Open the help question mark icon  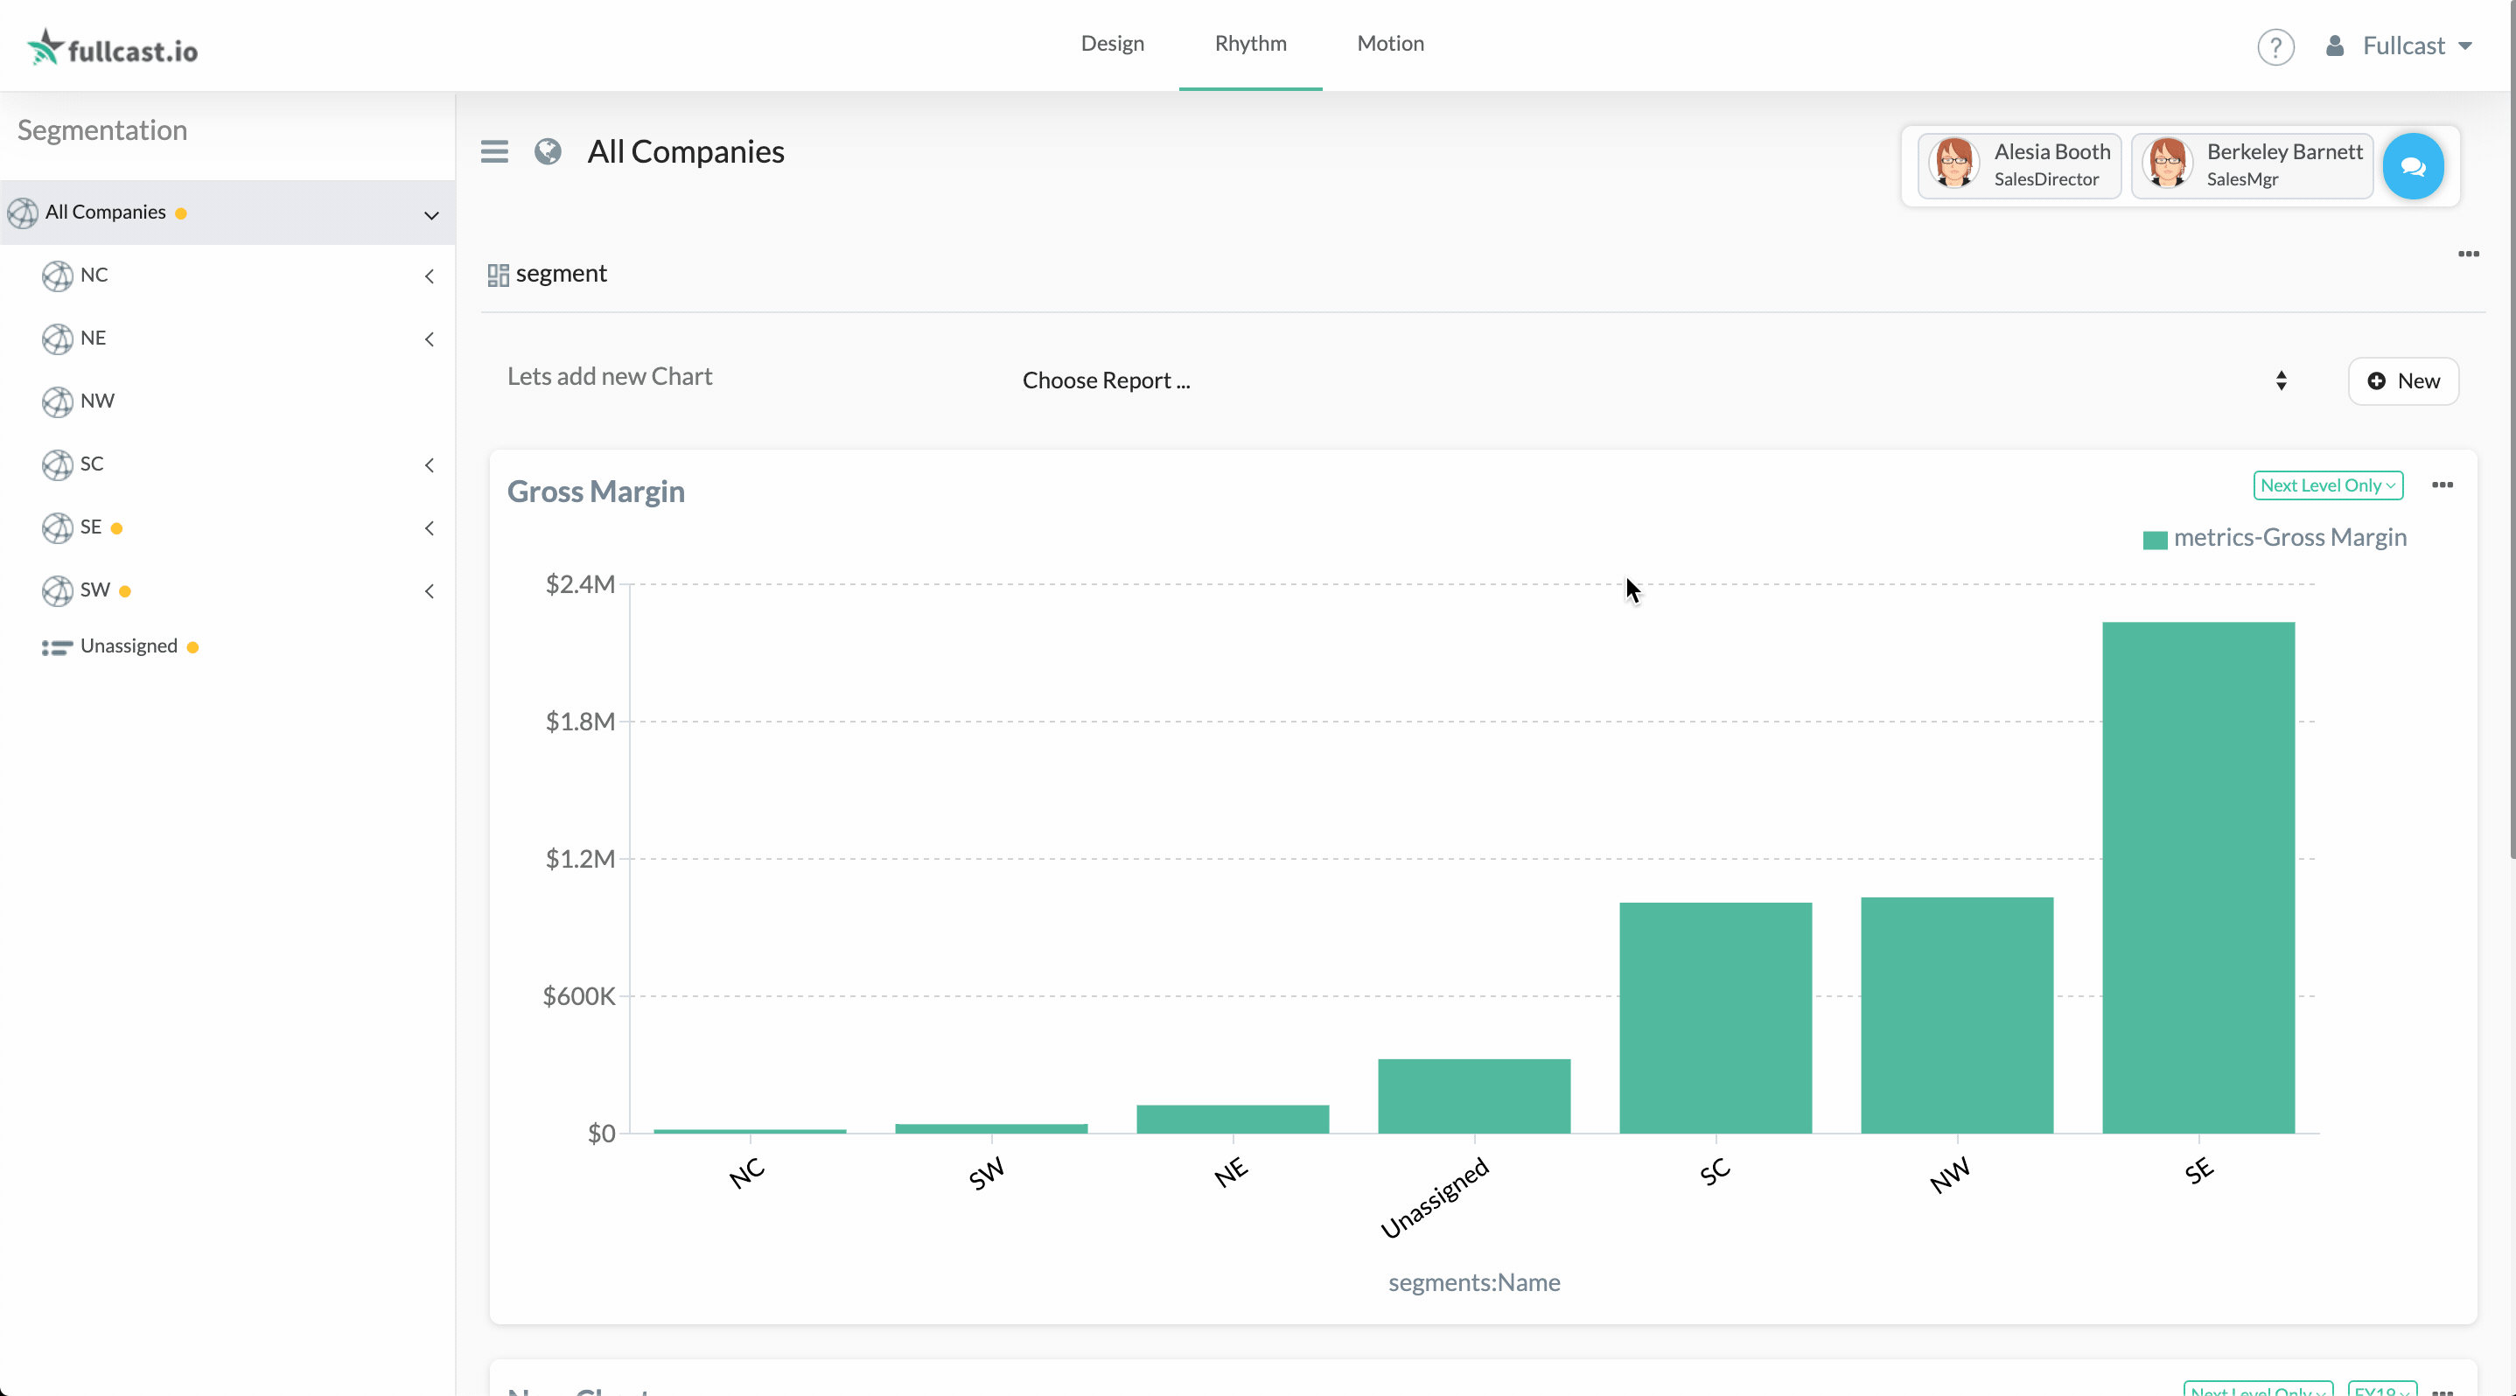coord(2275,47)
